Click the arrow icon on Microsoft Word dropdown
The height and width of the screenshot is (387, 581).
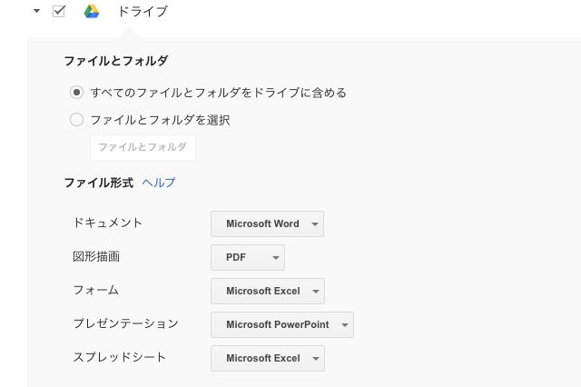315,224
